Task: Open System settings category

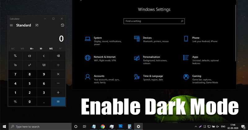Action: 104,41
